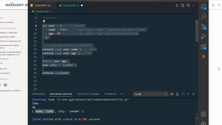Switch to the ТЕРМИНАЛ panel tab
Image resolution: width=222 pixels, height=125 pixels.
click(x=110, y=94)
